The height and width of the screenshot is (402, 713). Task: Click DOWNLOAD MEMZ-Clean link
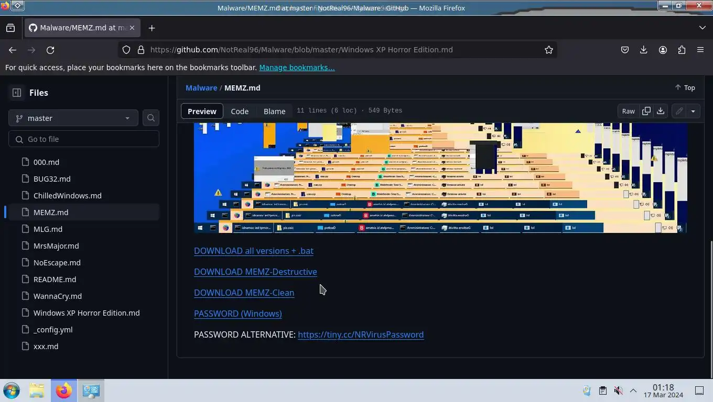click(x=244, y=293)
